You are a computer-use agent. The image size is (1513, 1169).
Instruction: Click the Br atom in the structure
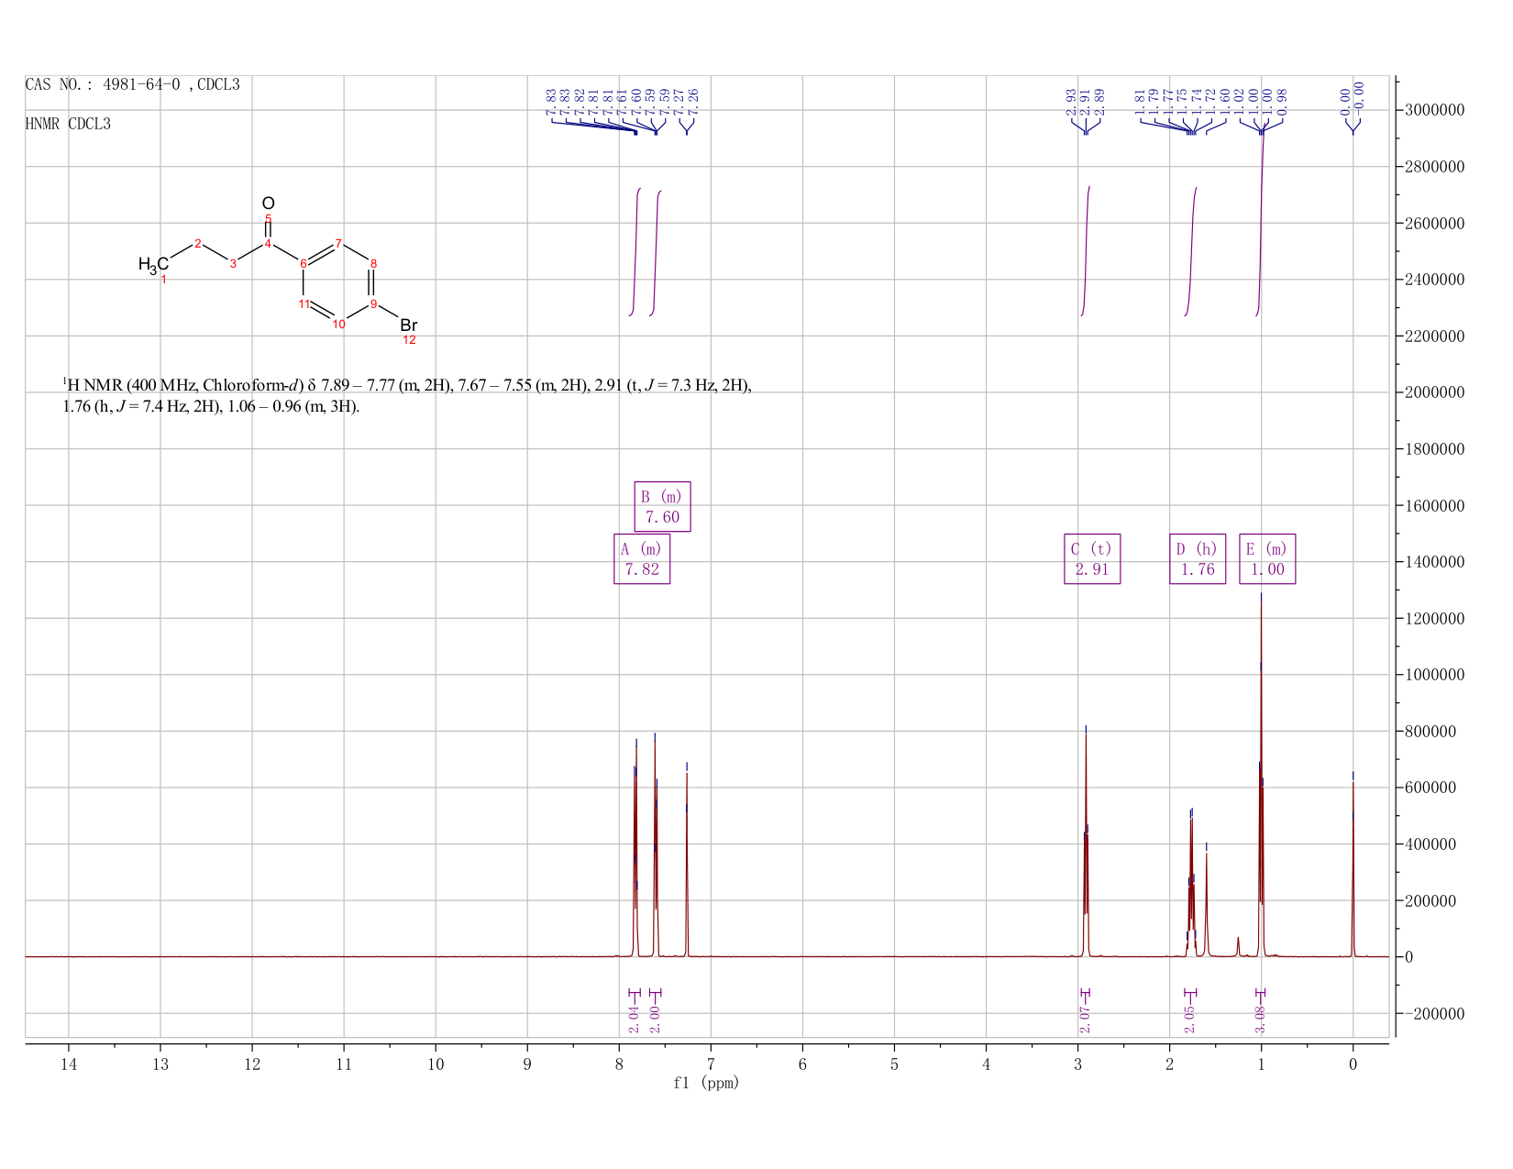point(409,325)
